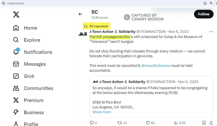Click the JA&S avatar thumbnail
The width and height of the screenshot is (217, 126).
point(82,34)
